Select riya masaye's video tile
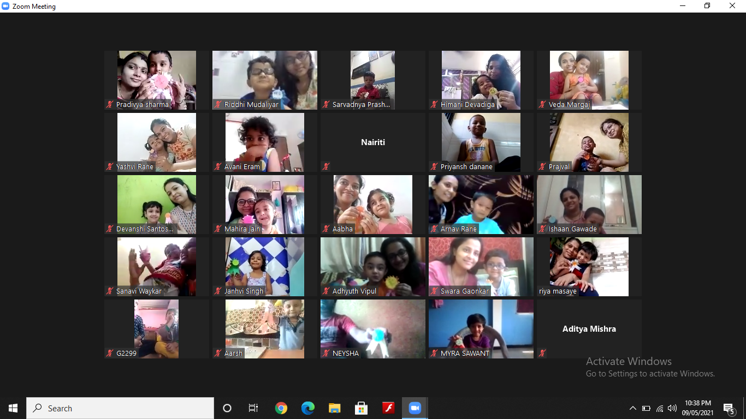Screen dimensions: 746x419 coord(589,267)
